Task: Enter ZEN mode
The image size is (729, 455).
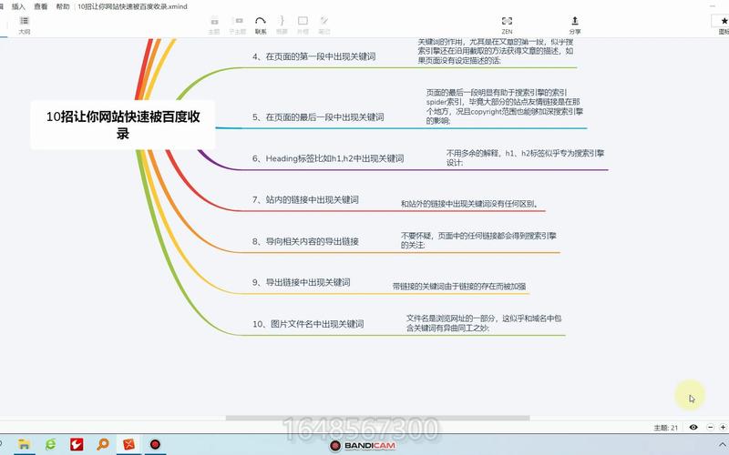Action: (507, 25)
